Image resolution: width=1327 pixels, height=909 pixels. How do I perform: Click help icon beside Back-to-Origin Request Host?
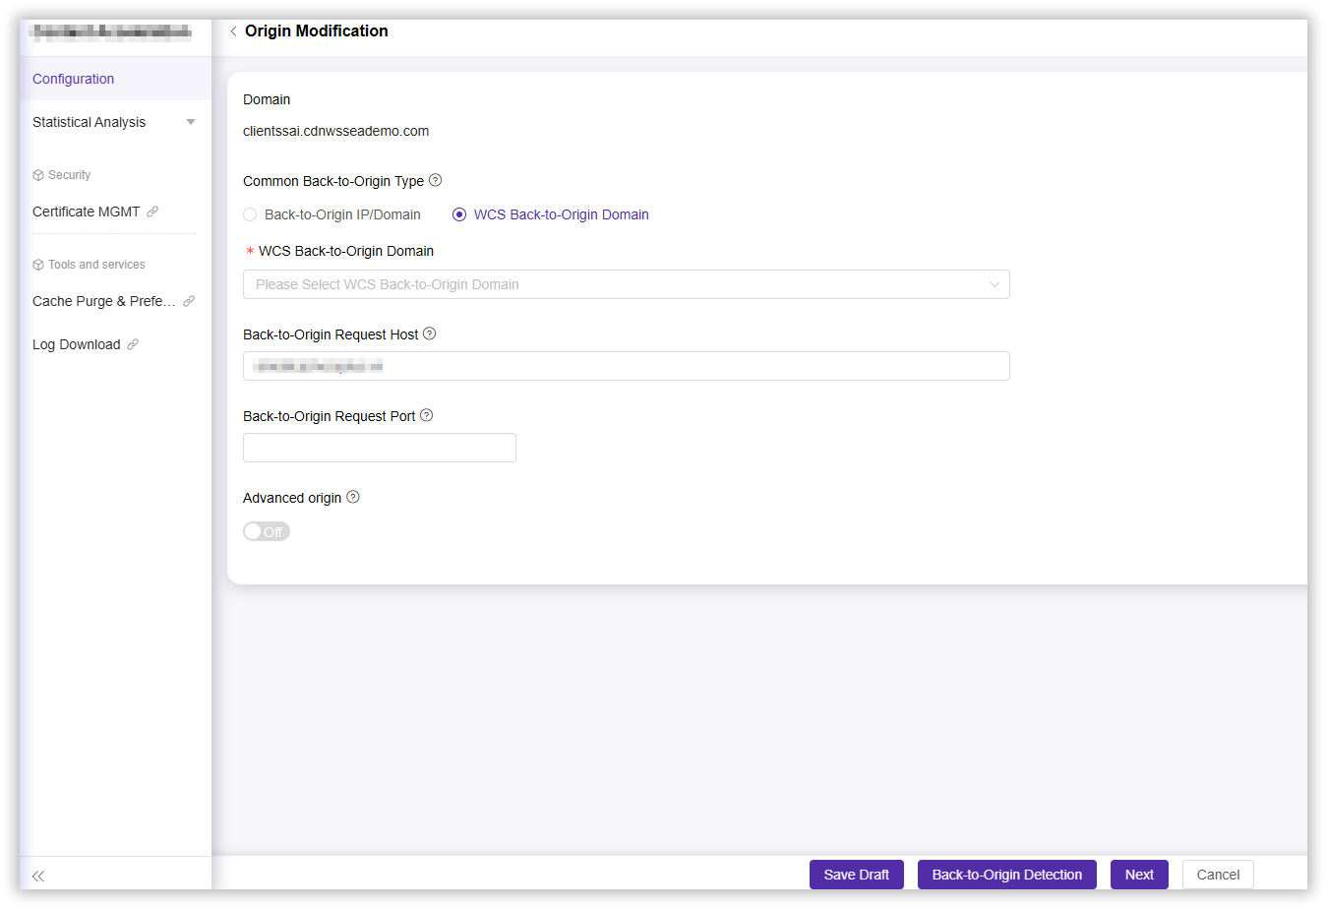(430, 333)
